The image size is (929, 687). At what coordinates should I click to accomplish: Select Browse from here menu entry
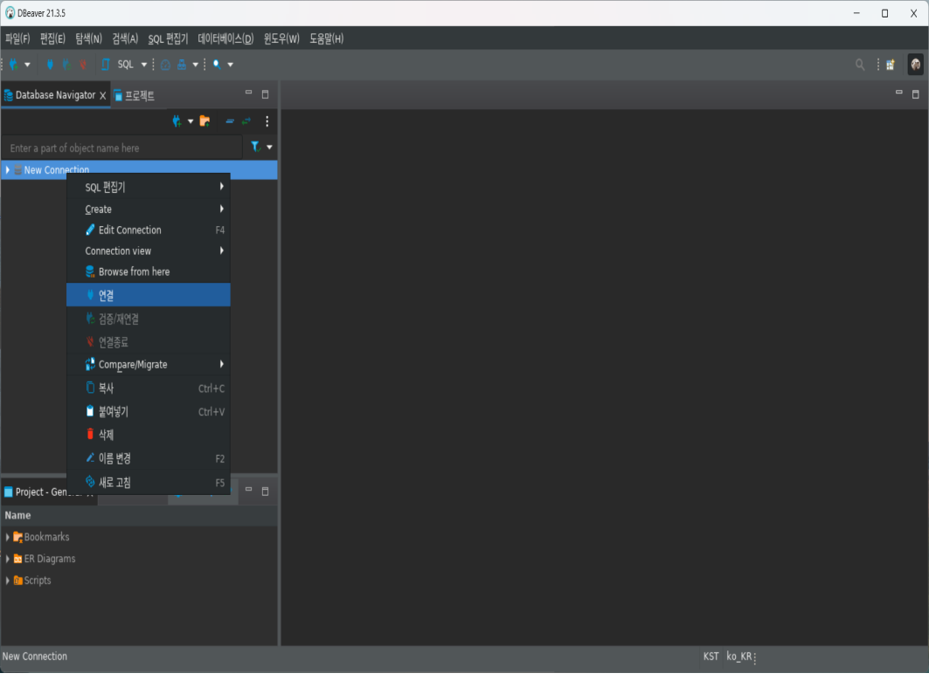tap(149, 271)
